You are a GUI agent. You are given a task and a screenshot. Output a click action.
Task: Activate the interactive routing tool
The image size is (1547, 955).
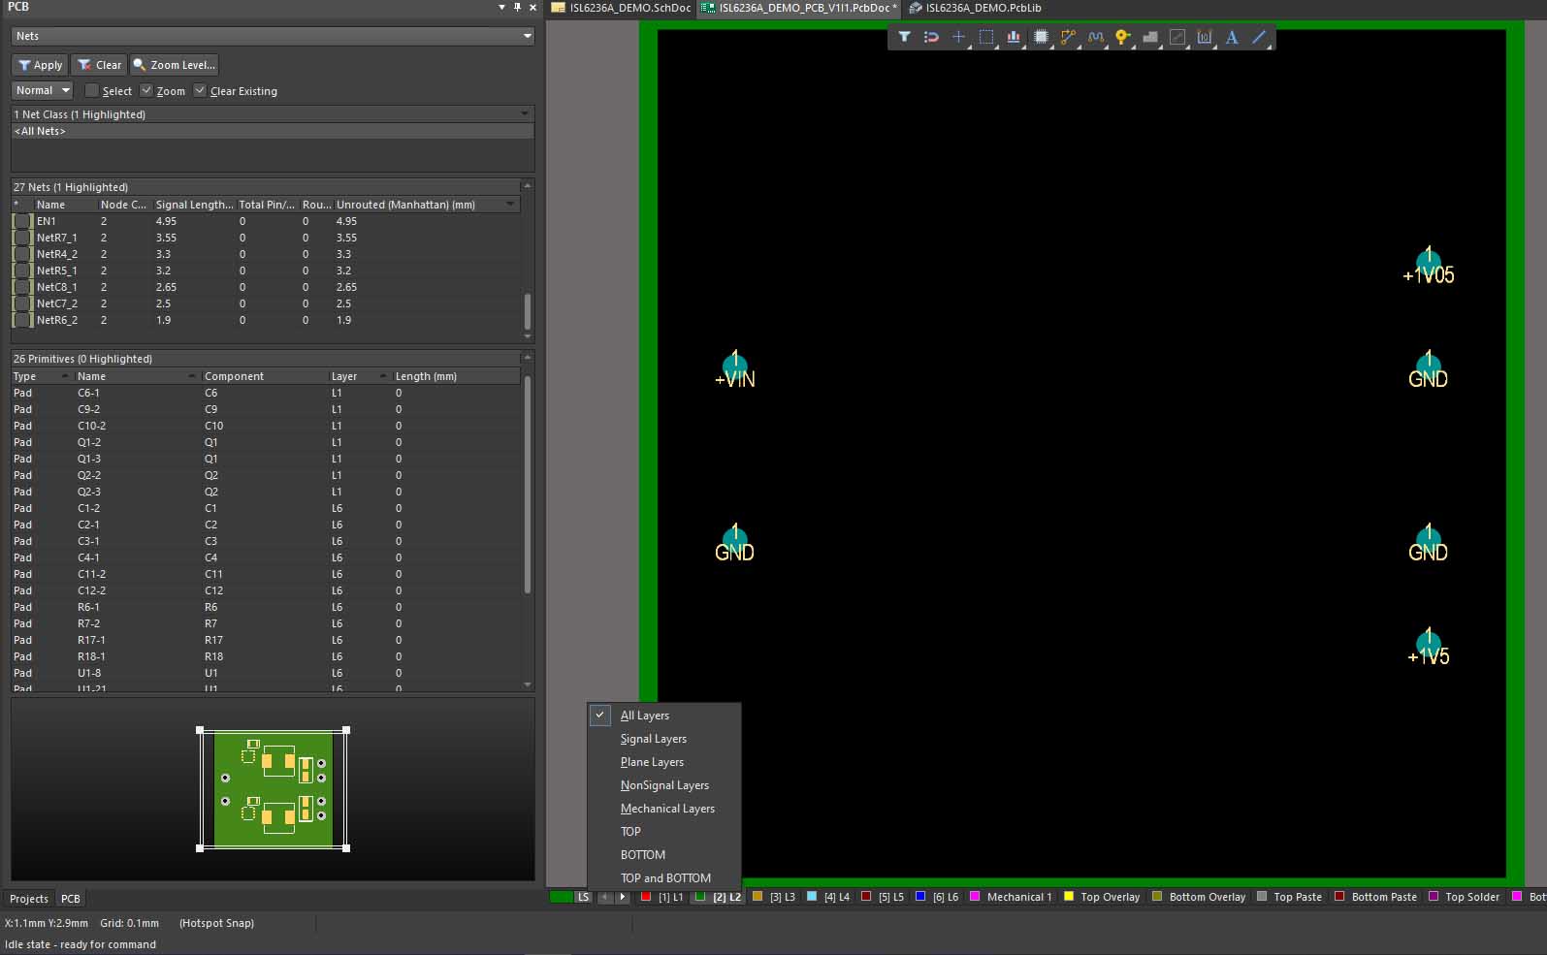pos(1068,37)
